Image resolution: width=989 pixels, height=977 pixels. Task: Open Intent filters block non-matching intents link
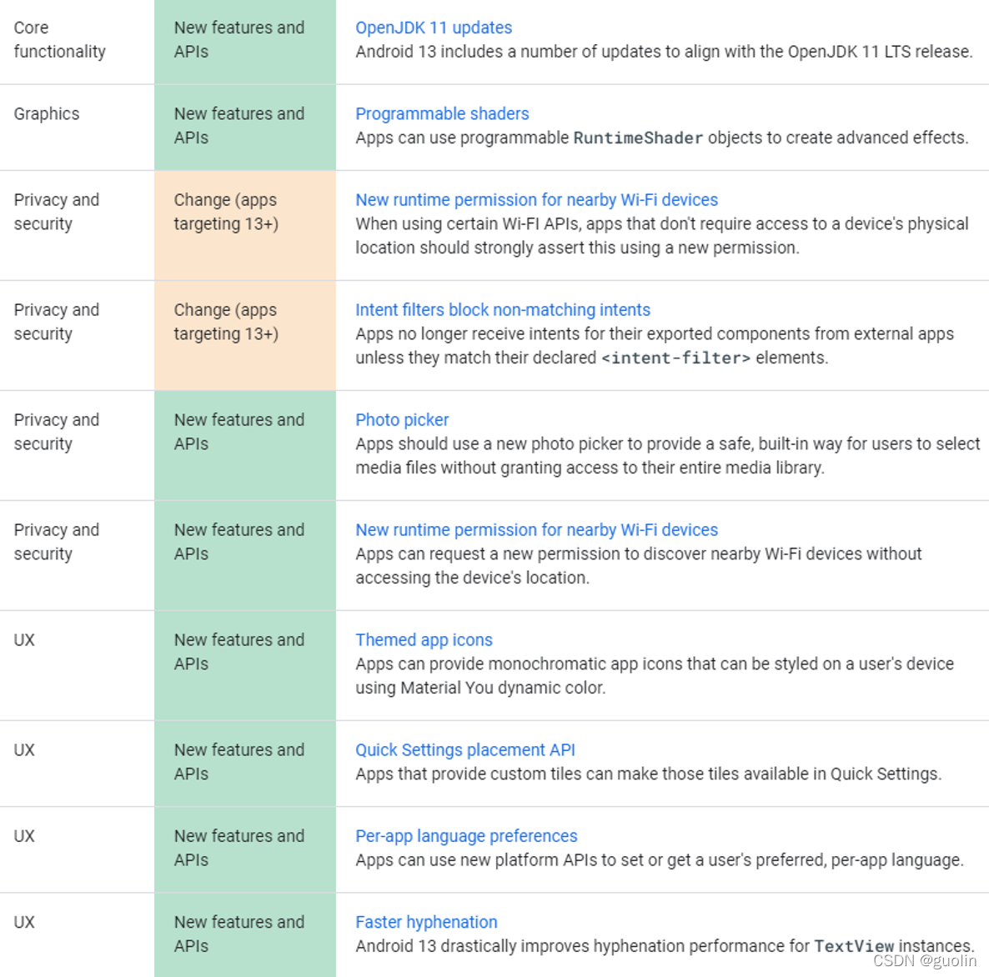click(x=503, y=310)
